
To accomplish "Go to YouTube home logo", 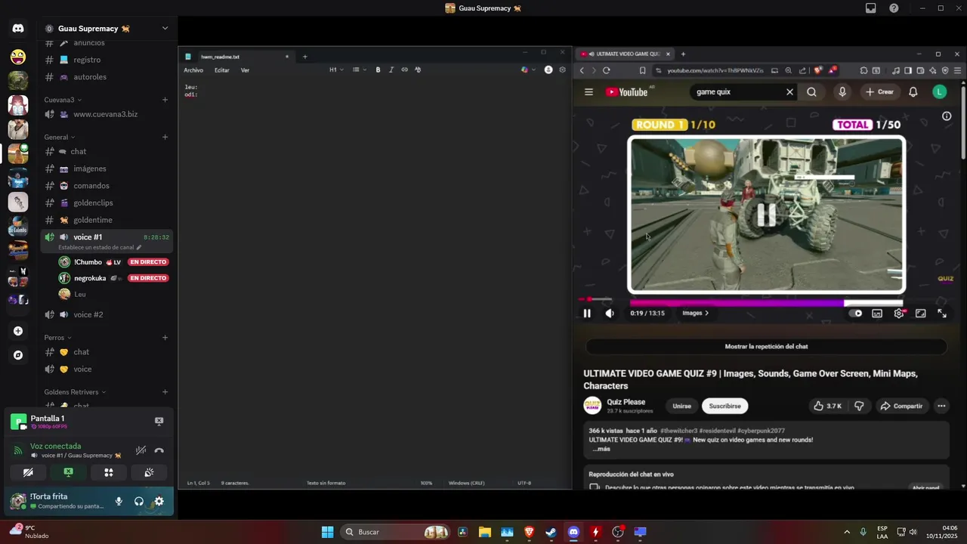I will (x=627, y=92).
